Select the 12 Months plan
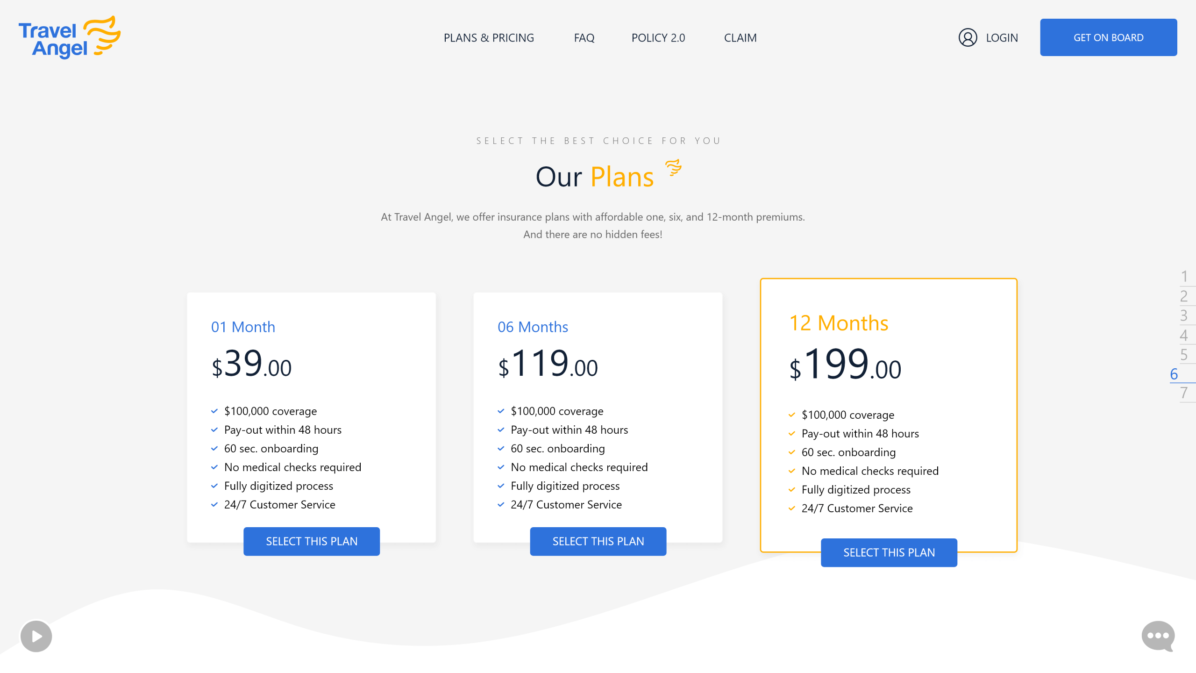This screenshot has height=673, width=1196. click(889, 552)
